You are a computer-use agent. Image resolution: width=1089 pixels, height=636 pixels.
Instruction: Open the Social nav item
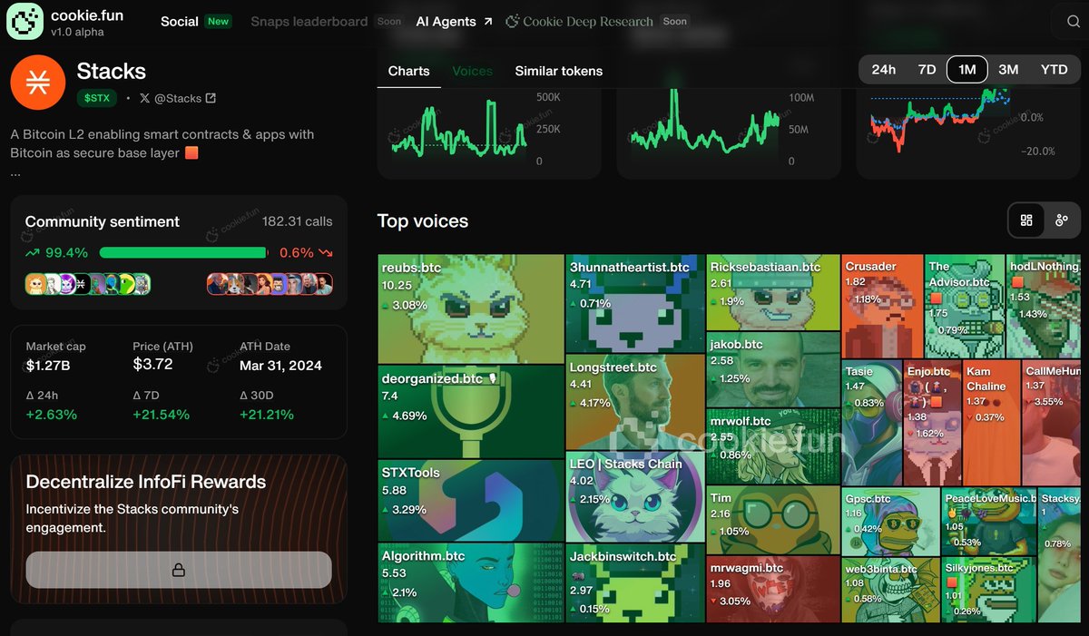click(180, 21)
